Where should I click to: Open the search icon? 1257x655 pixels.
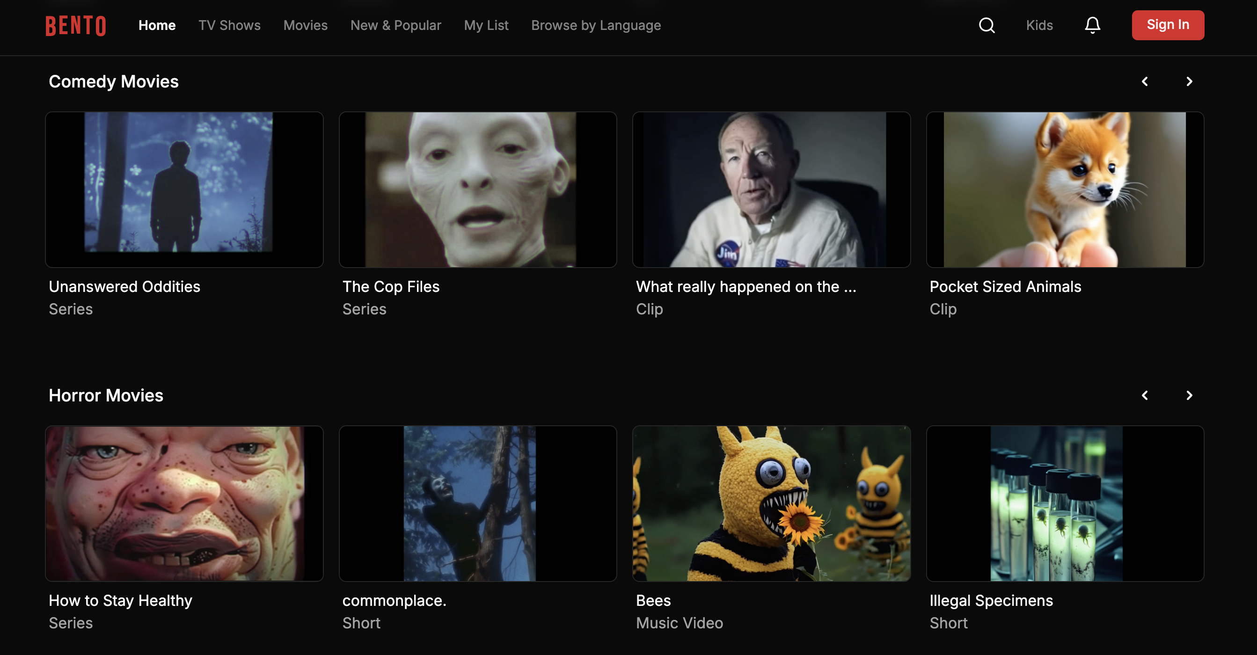pos(986,25)
